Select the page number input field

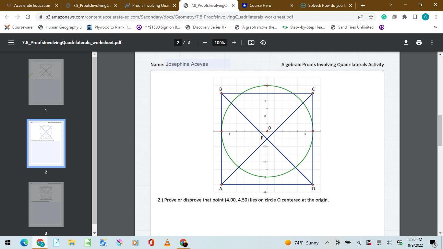coord(178,42)
